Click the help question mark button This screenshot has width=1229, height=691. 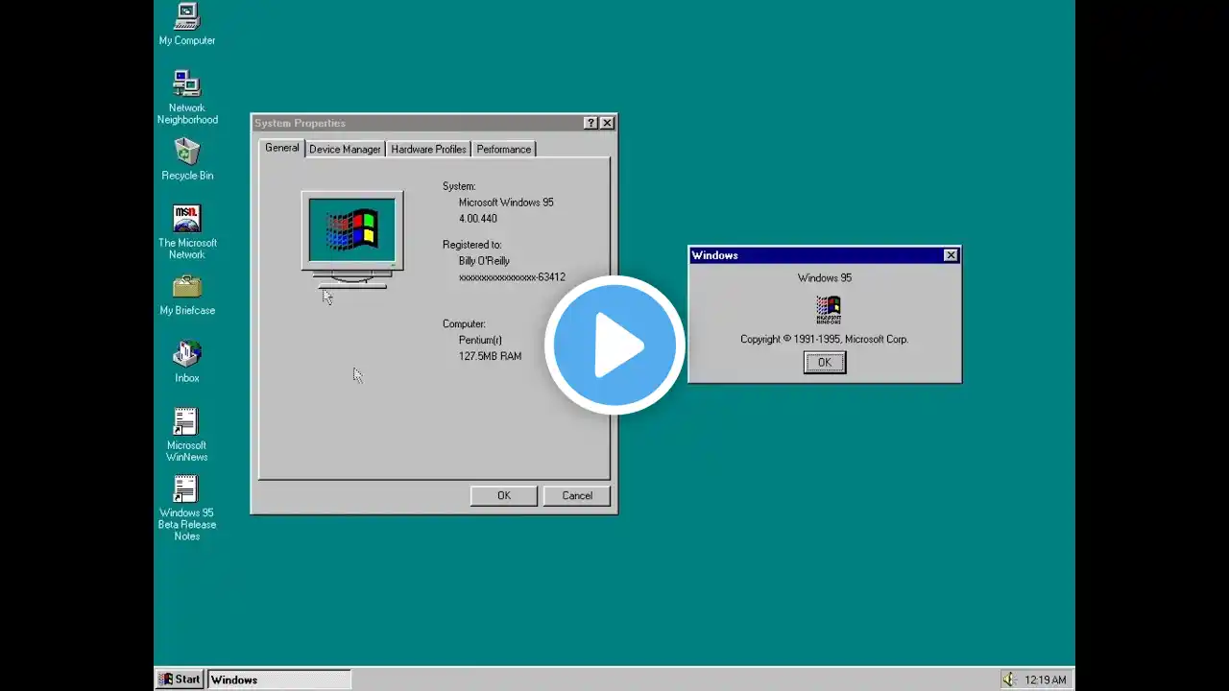click(x=590, y=123)
